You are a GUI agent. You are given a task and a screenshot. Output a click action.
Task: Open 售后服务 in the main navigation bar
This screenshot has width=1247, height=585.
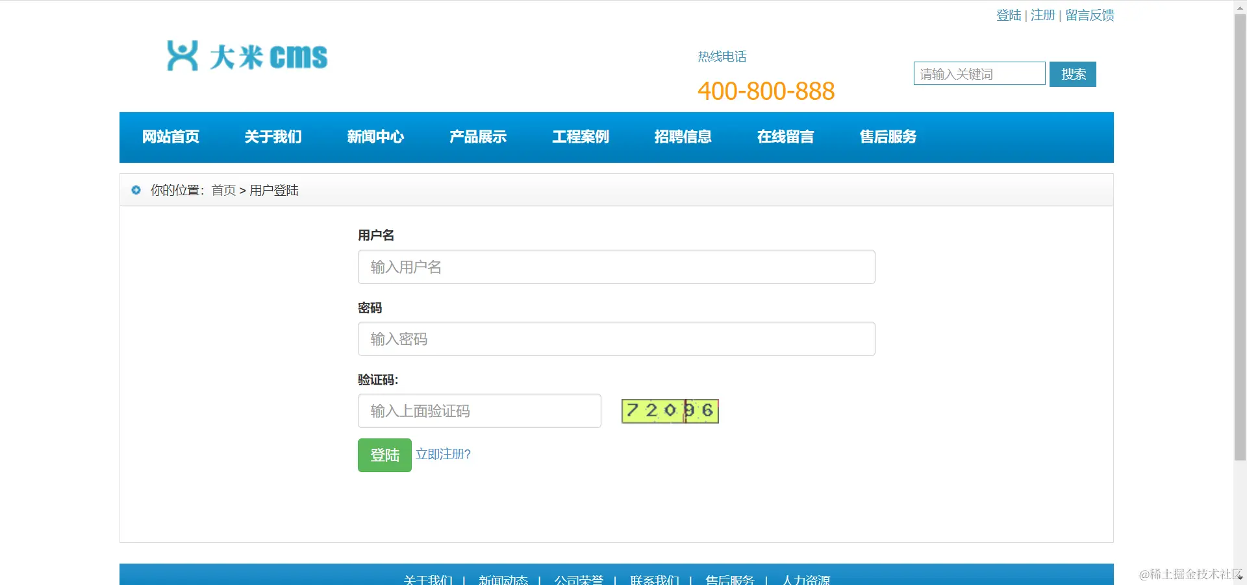[x=888, y=137]
